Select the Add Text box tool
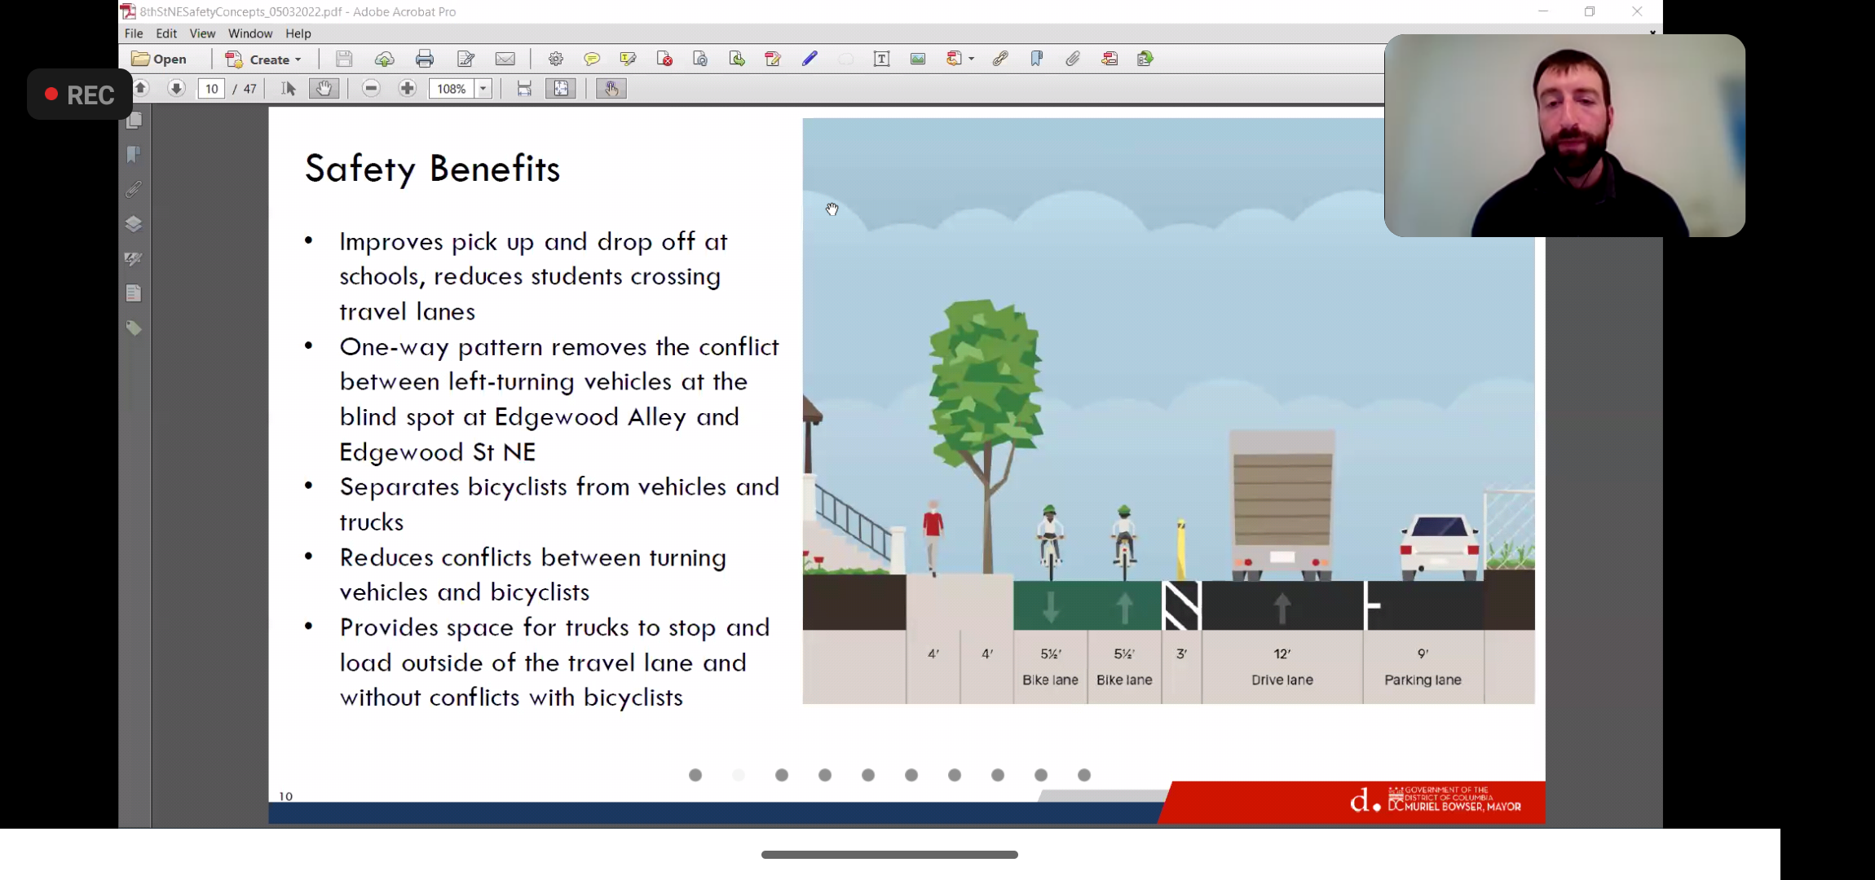1875x880 pixels. click(x=881, y=59)
